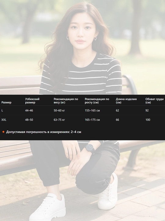The image size is (165, 221).
Task: Click the orange diamond bullet icon
Action: tap(3, 132)
